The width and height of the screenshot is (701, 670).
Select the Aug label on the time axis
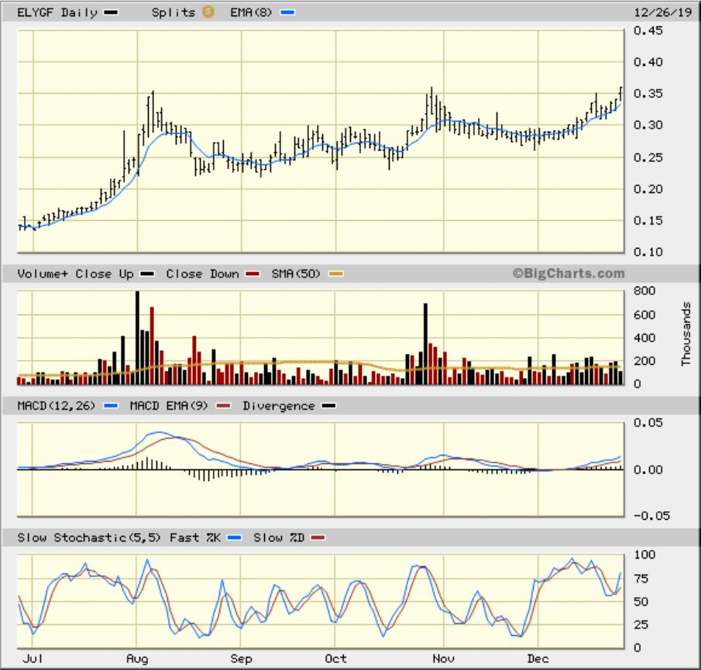[136, 658]
